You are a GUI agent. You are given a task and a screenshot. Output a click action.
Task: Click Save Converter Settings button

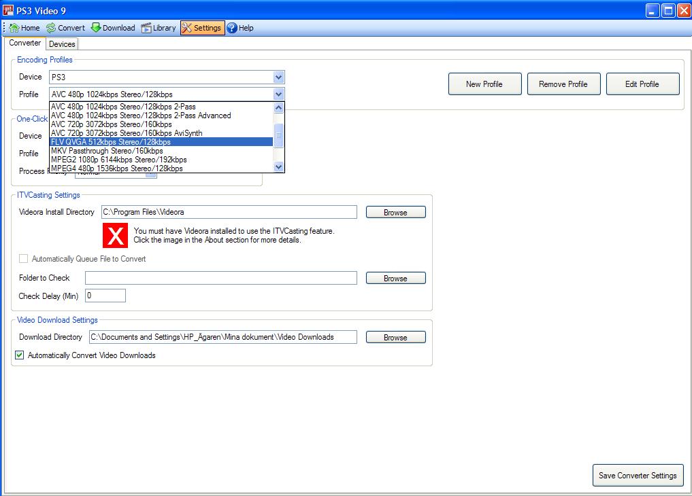638,476
